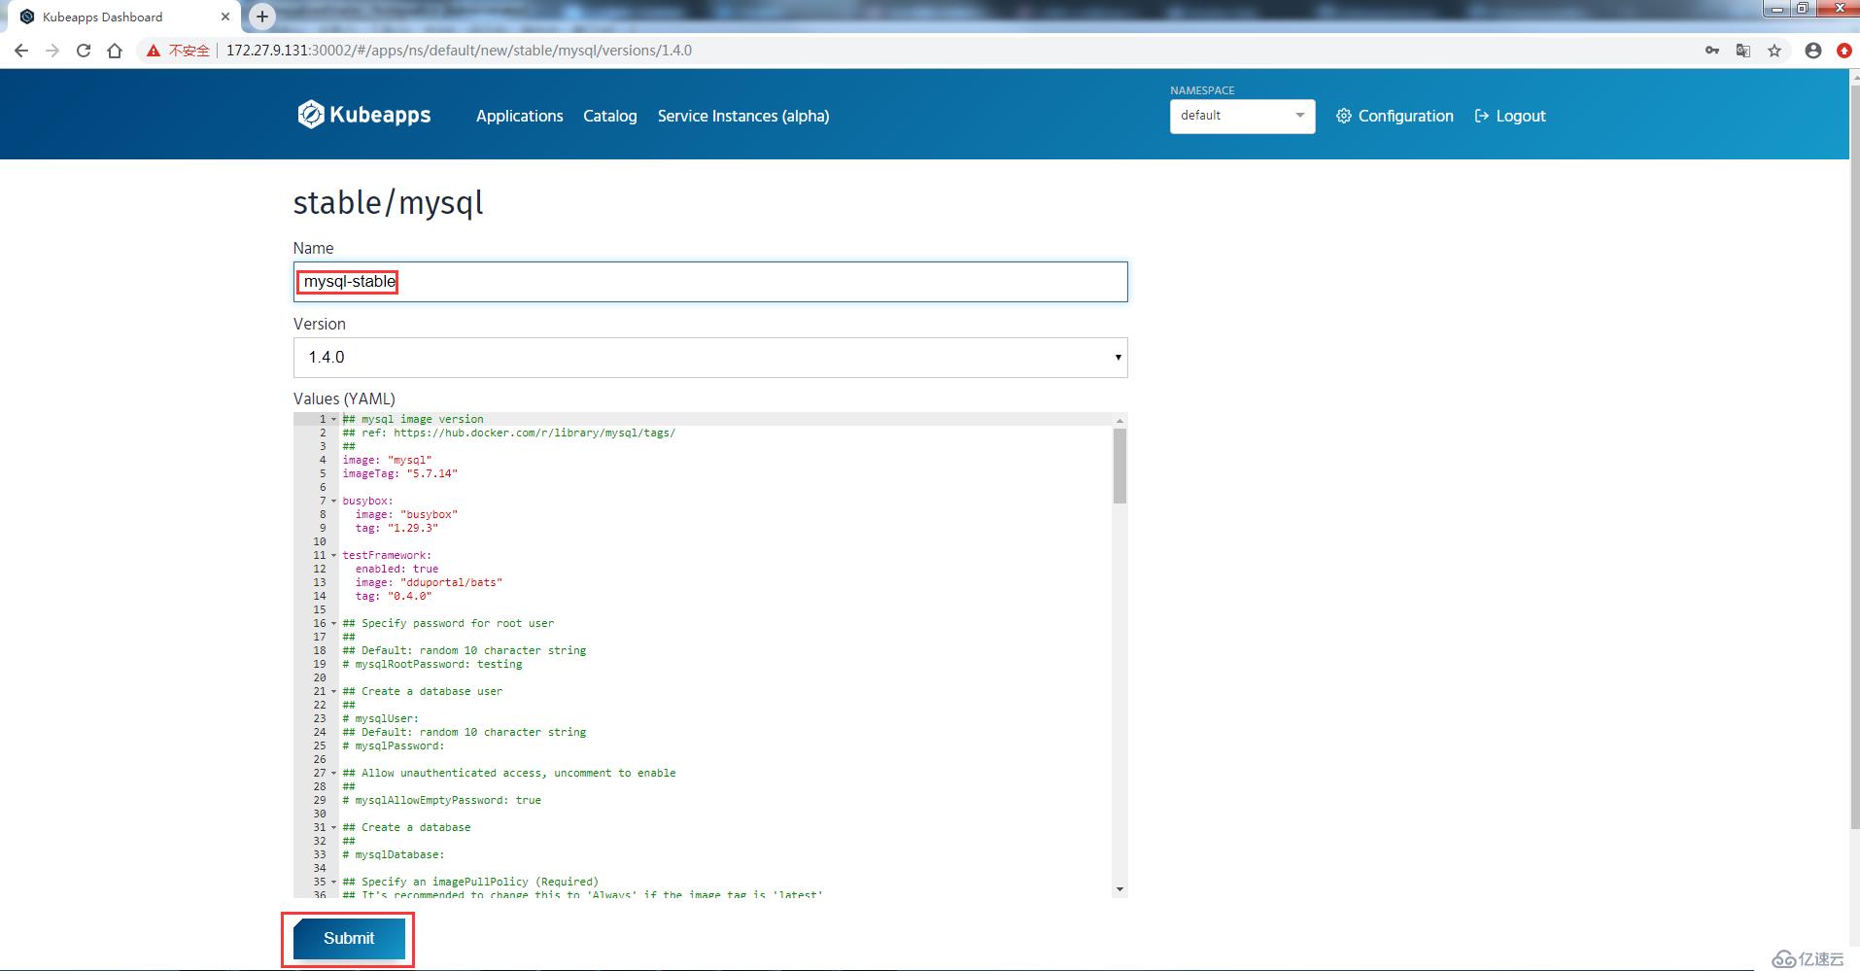Viewport: 1860px width, 971px height.
Task: Open saved passwords key icon
Action: pos(1712,51)
